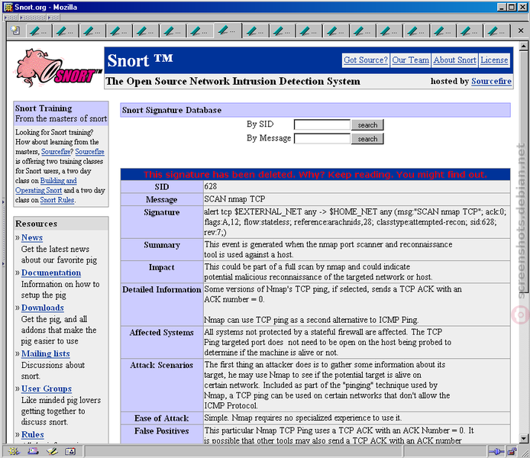Click the search button beside By Message
The width and height of the screenshot is (530, 458).
coord(367,138)
